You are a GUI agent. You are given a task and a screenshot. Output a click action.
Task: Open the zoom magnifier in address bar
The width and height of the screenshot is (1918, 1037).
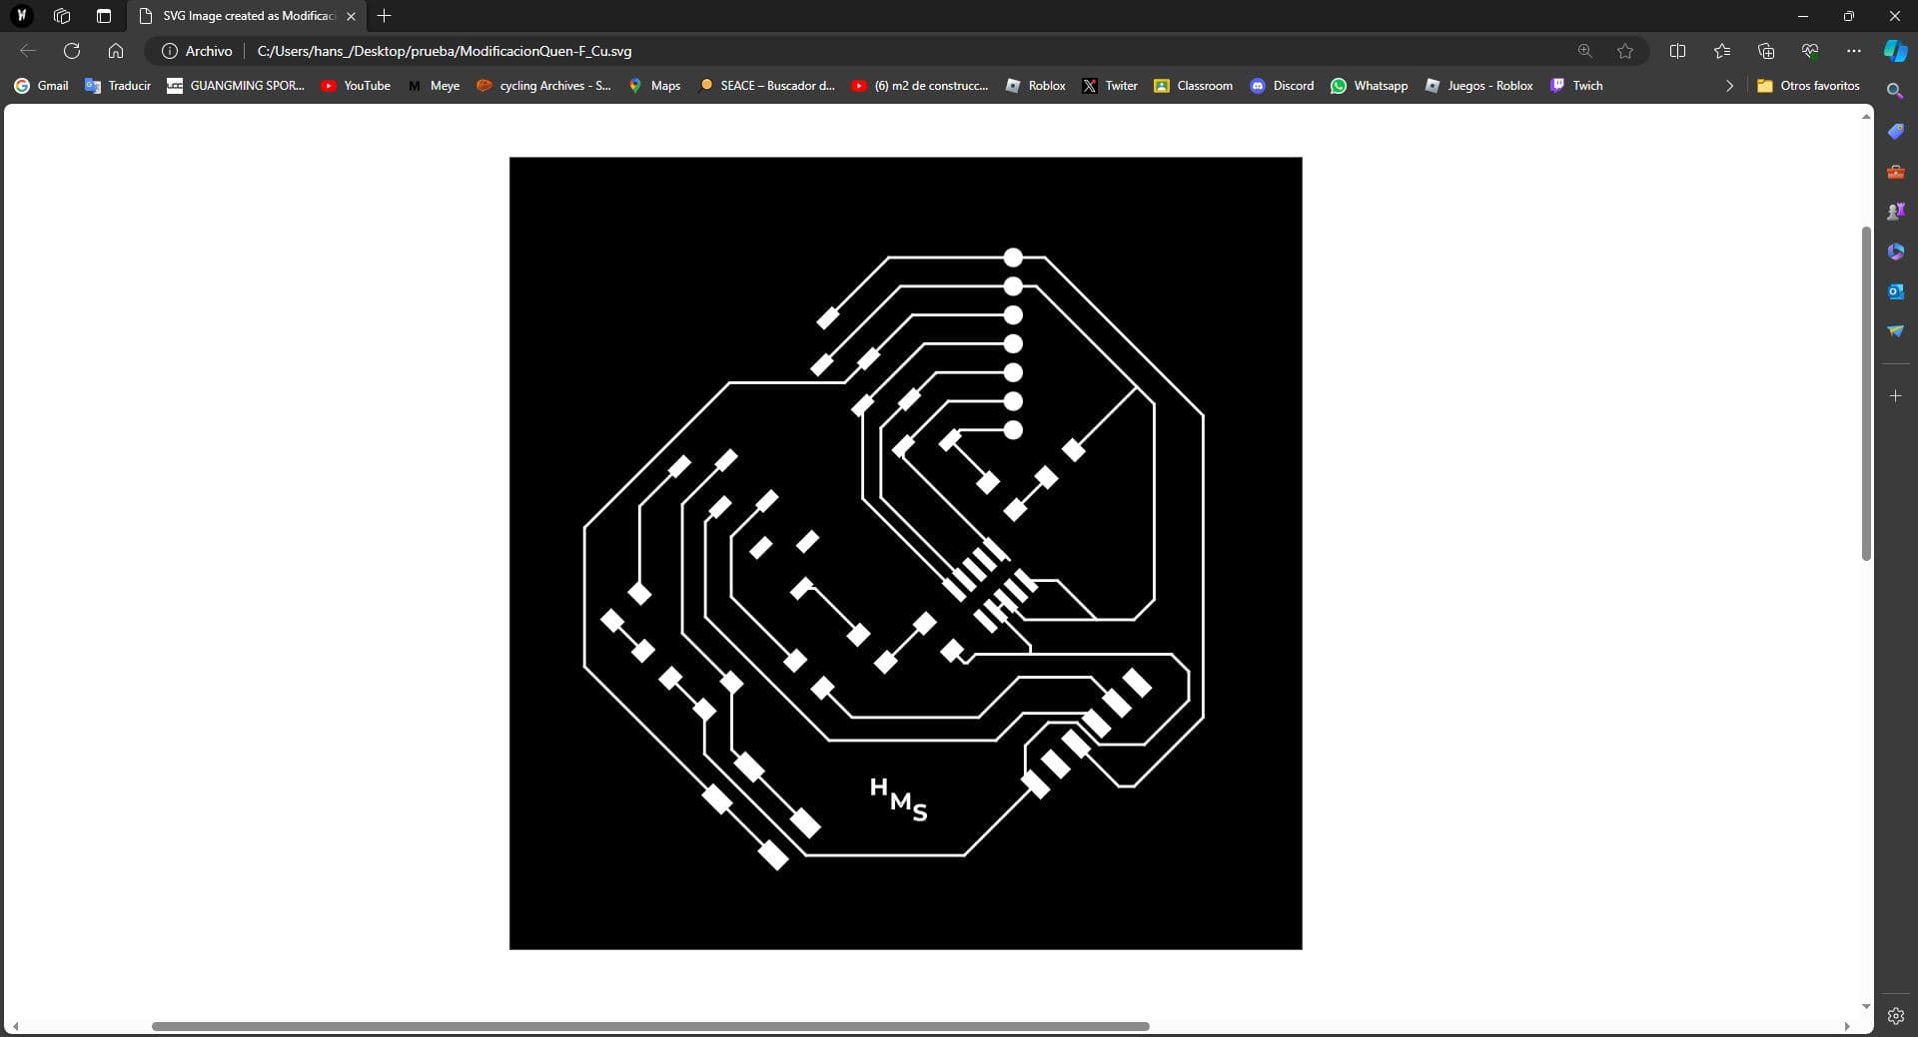tap(1584, 51)
